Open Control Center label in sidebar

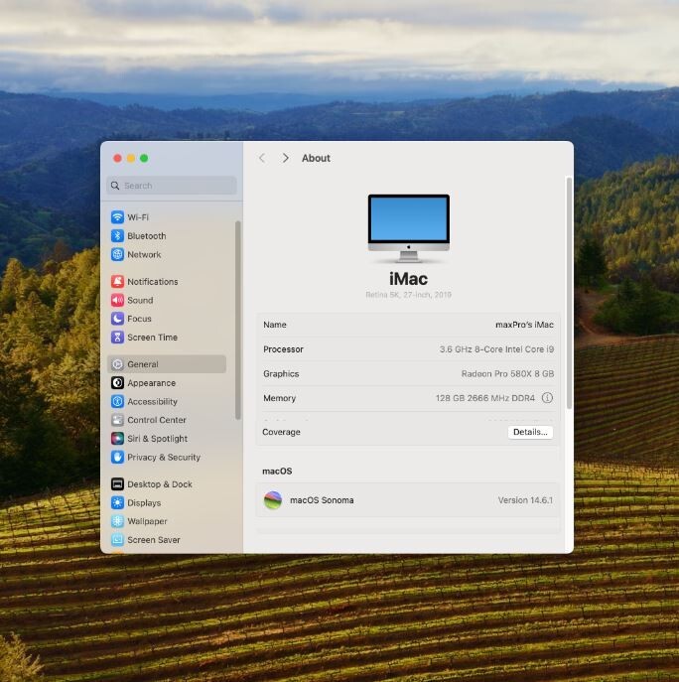click(157, 420)
